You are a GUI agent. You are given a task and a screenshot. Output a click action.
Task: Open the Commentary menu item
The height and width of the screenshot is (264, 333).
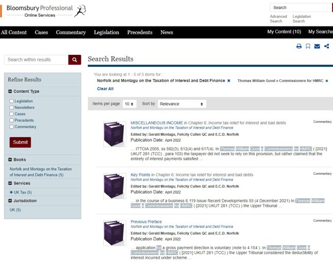(x=71, y=32)
